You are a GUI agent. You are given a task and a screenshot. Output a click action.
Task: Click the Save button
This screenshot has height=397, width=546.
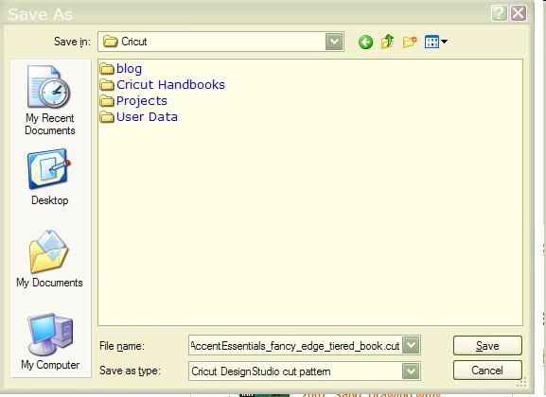[x=487, y=346]
